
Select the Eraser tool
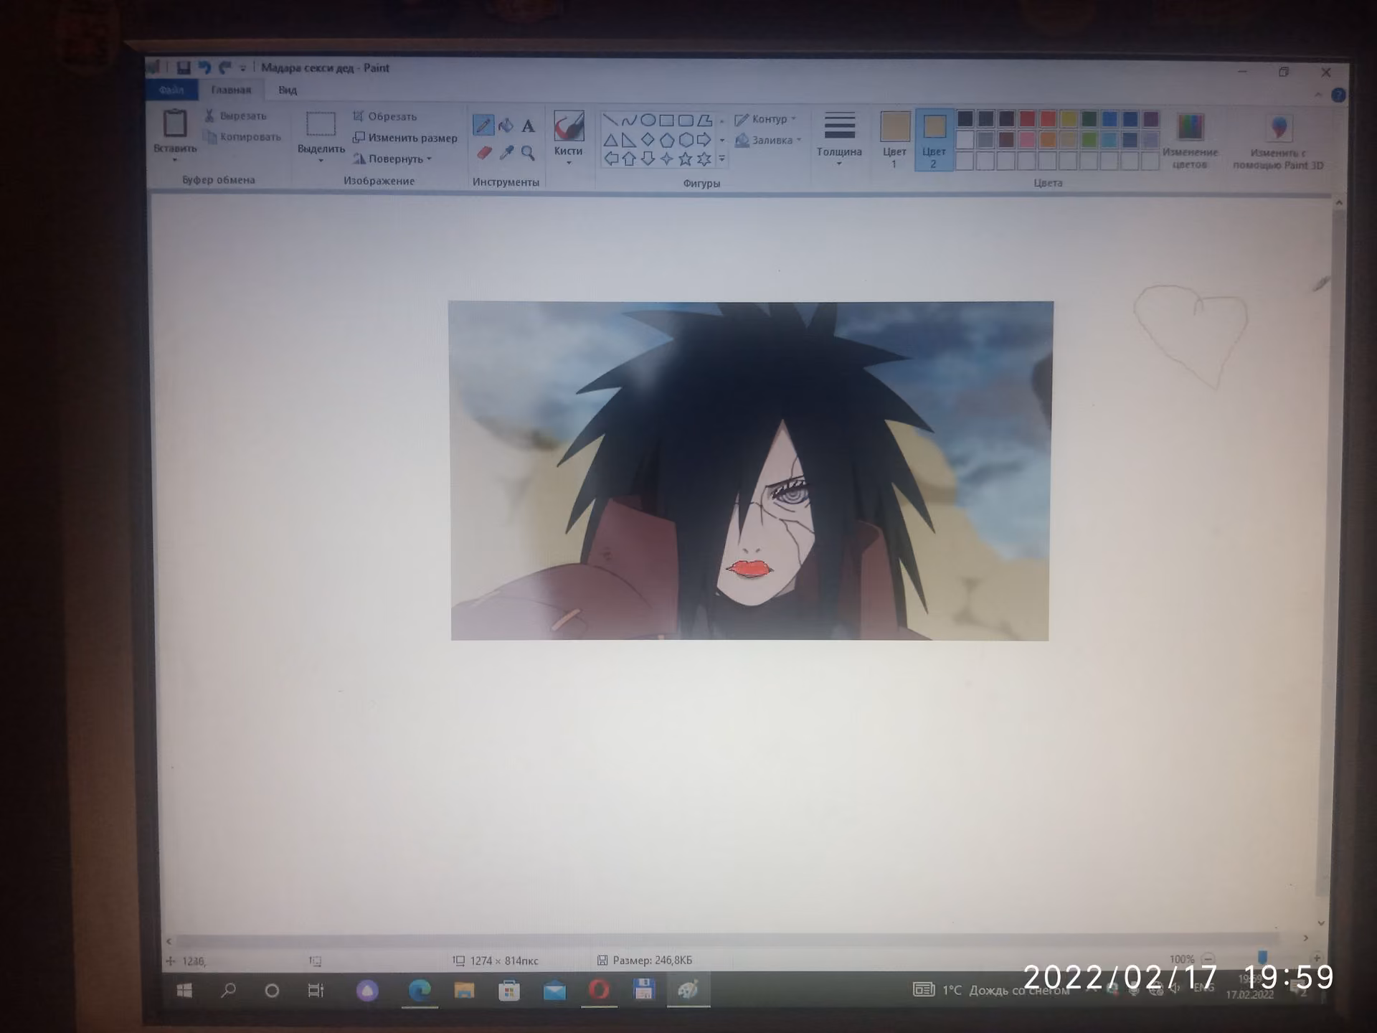pos(484,153)
